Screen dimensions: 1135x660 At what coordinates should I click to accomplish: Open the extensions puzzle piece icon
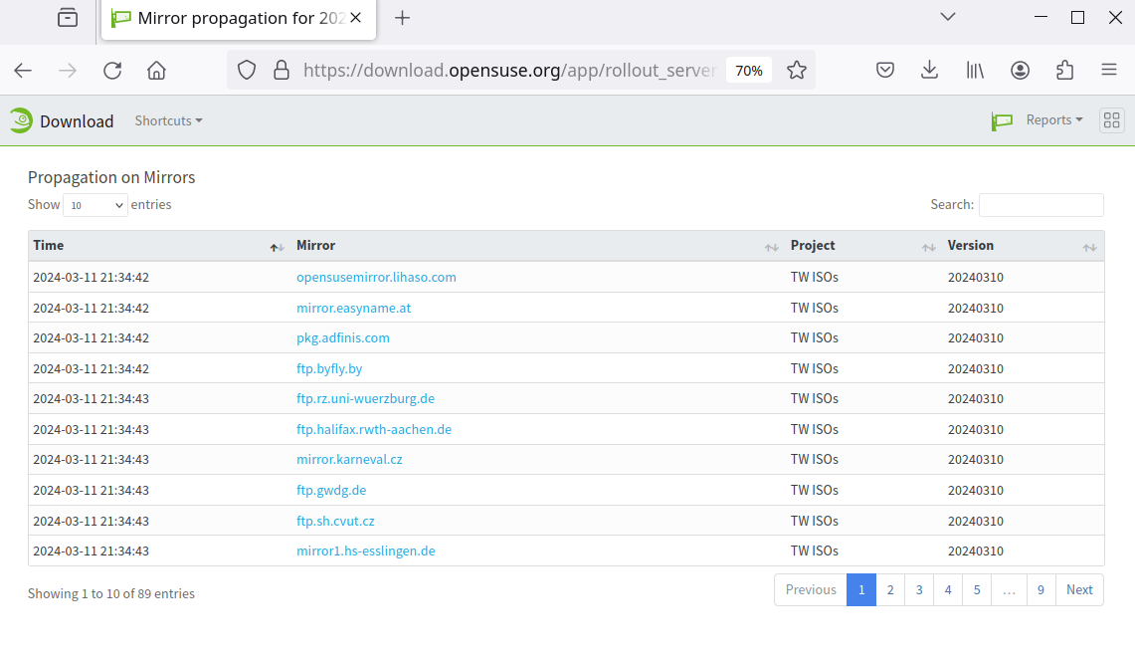pos(1064,70)
